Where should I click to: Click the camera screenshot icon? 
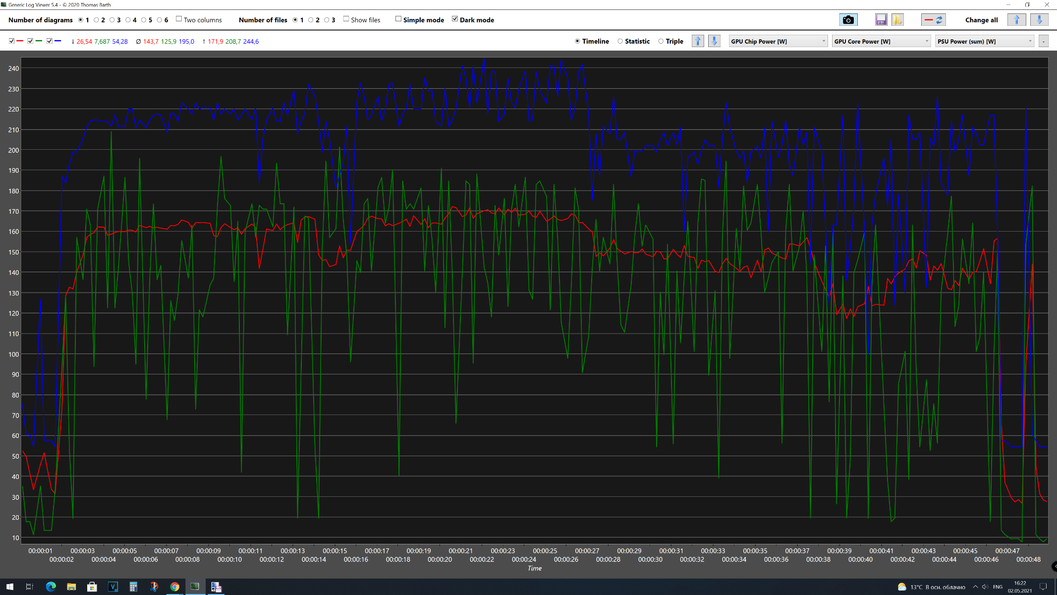pyautogui.click(x=848, y=20)
